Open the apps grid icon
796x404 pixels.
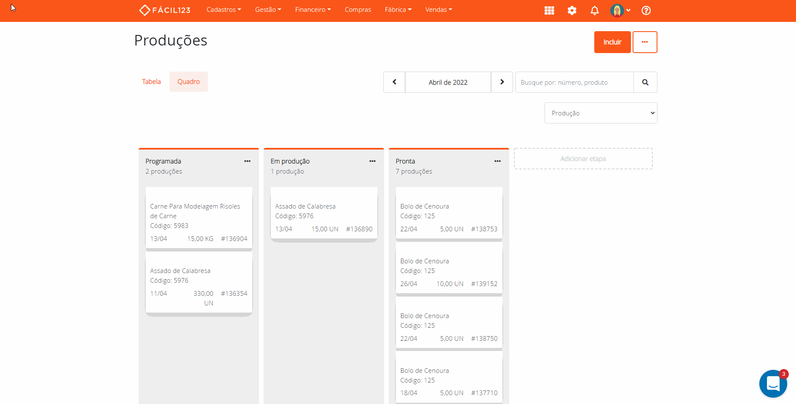coord(549,11)
